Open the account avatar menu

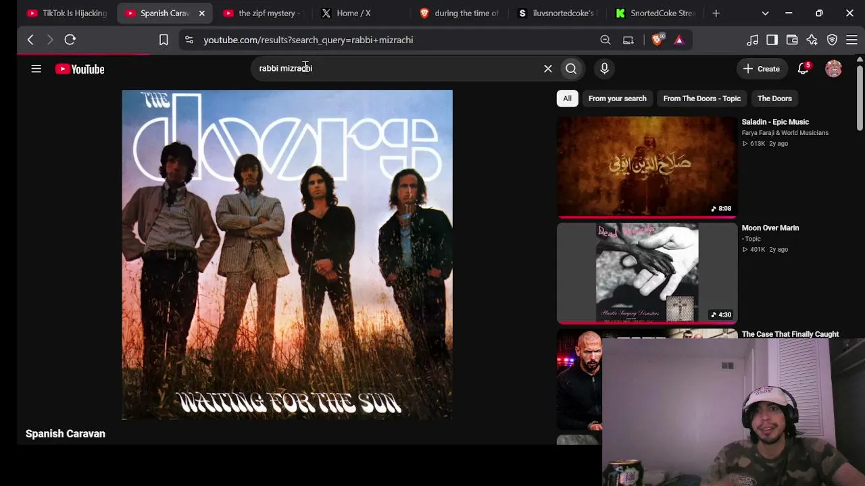(x=833, y=69)
